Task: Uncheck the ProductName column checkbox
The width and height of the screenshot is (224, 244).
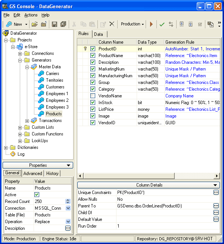Action: 93,56
